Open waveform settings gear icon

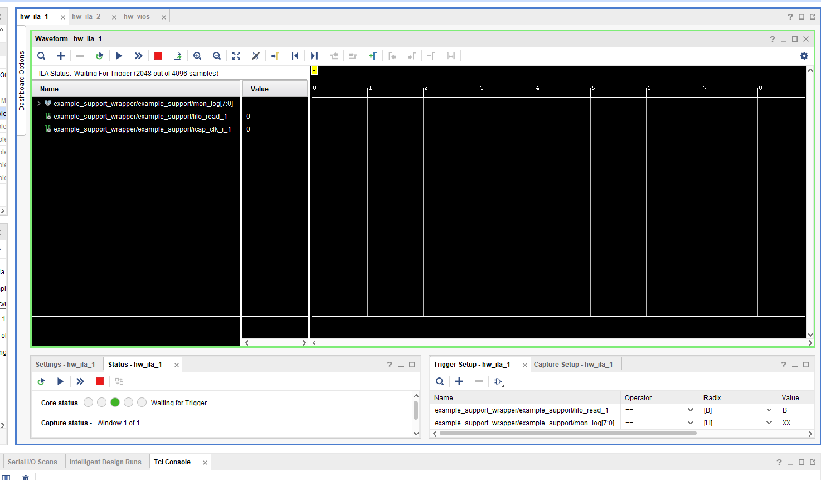[x=804, y=56]
